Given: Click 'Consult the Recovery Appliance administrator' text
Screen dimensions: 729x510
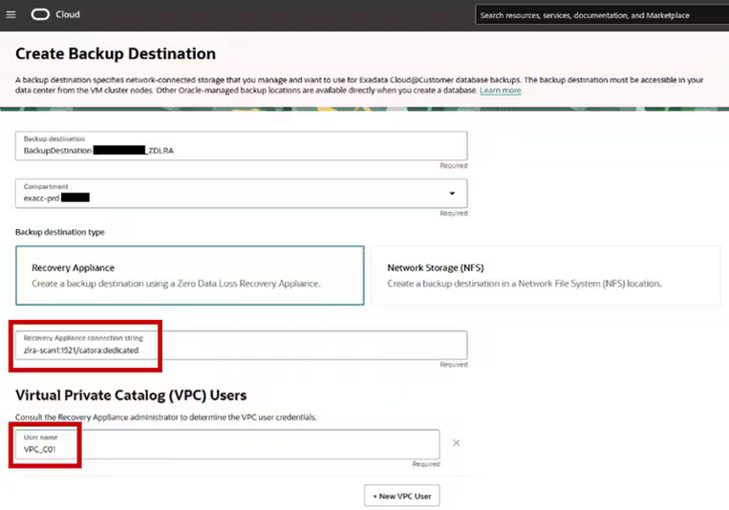Looking at the screenshot, I should pos(166,417).
